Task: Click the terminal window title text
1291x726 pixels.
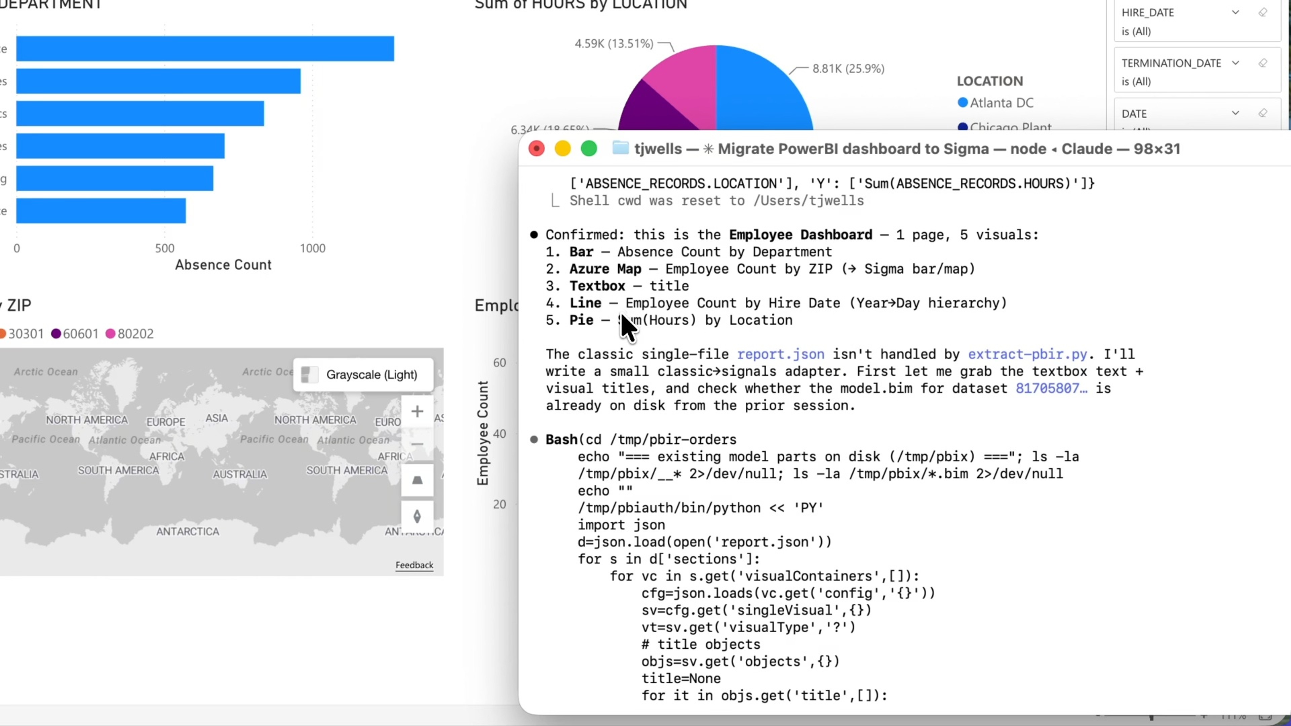Action: tap(907, 149)
